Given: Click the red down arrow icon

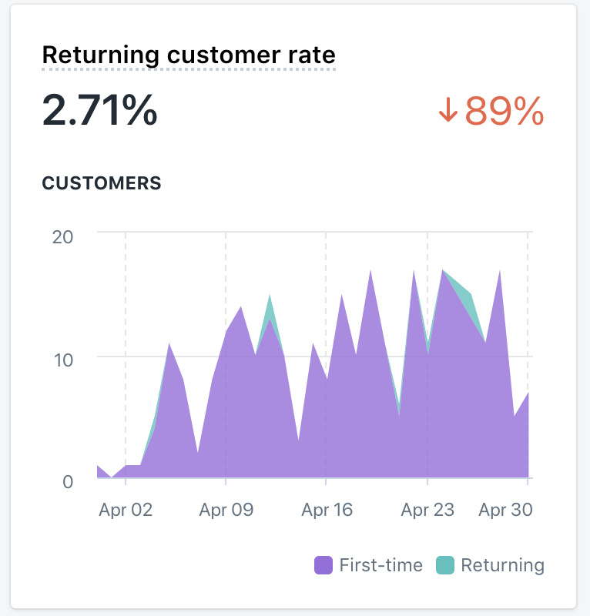Looking at the screenshot, I should 448,112.
